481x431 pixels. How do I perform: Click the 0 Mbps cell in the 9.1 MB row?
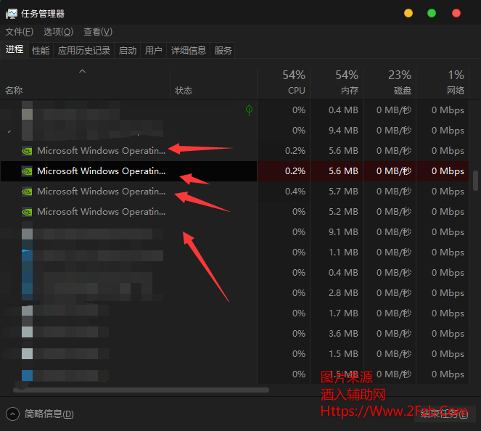pos(442,232)
